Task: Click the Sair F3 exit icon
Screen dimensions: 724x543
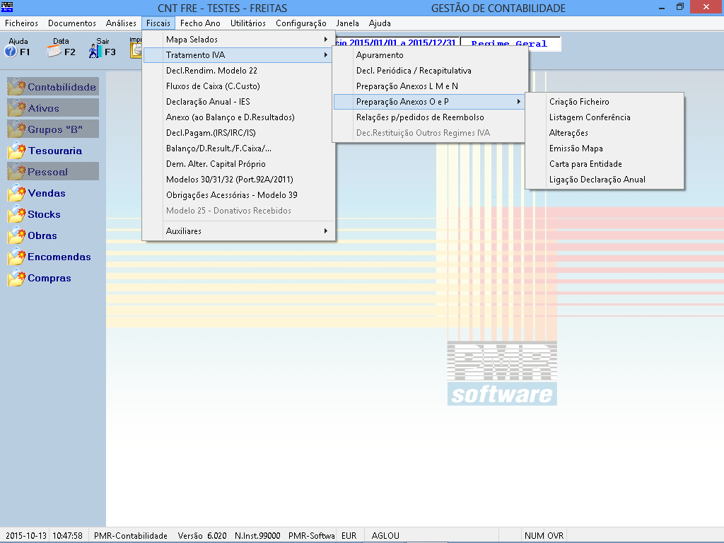Action: tap(95, 52)
